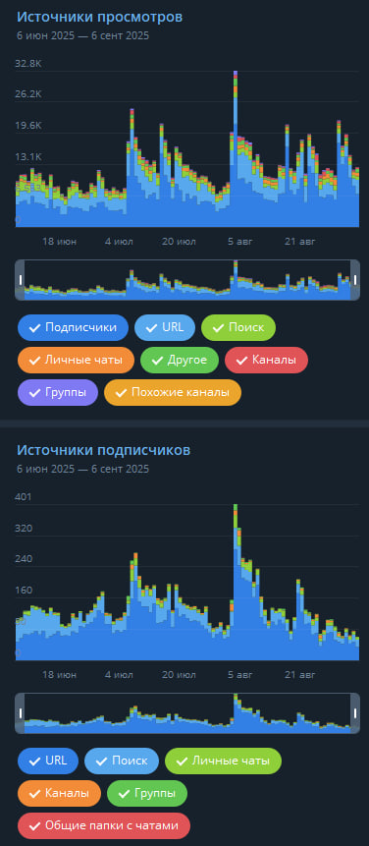This screenshot has height=846, width=369.
Task: Click the 19.6K axis label
Action: click(28, 126)
